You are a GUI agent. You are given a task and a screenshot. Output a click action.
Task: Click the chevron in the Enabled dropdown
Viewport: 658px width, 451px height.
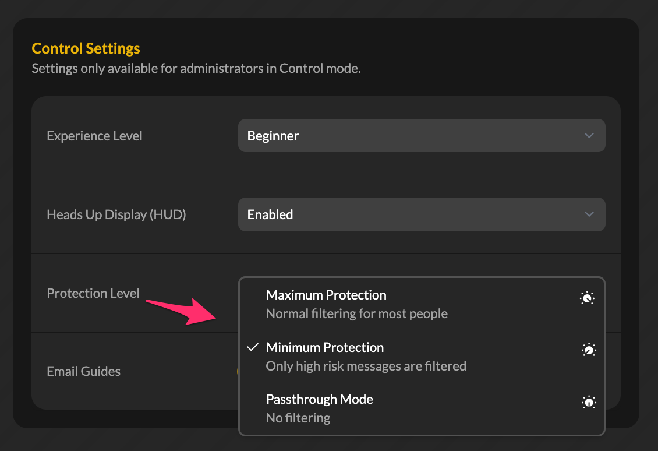(x=589, y=214)
